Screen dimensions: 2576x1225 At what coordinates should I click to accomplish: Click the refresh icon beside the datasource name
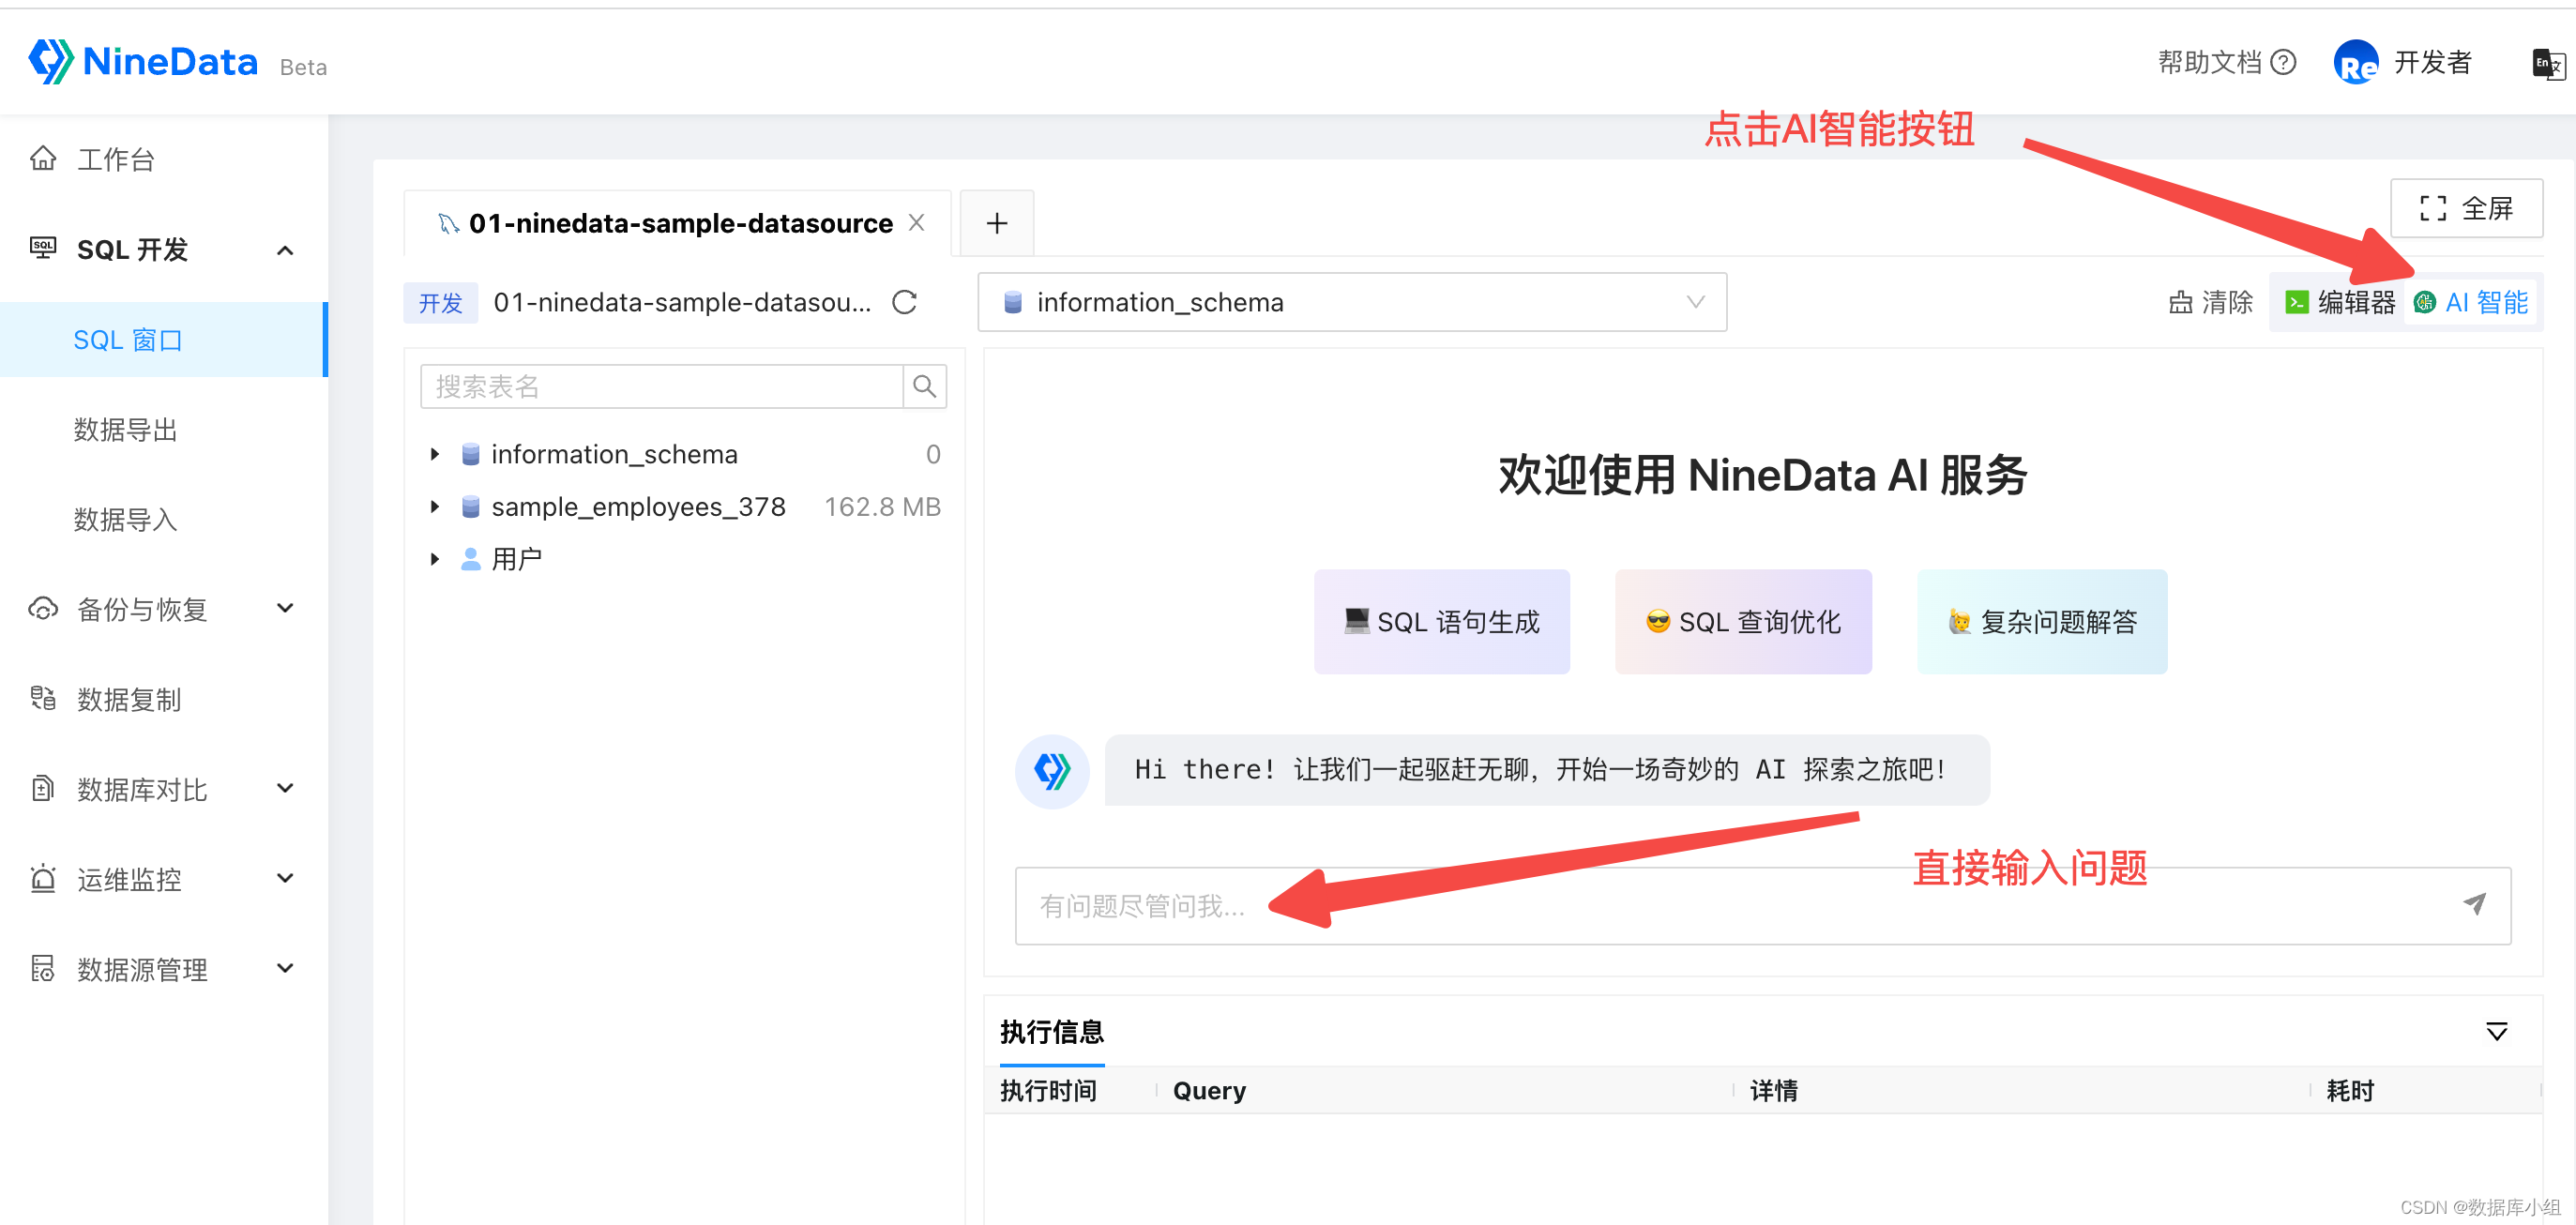coord(904,303)
